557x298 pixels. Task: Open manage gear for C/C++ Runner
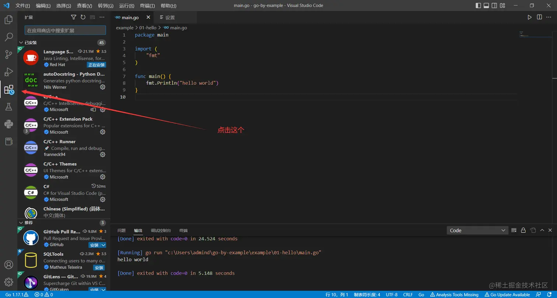pyautogui.click(x=103, y=155)
